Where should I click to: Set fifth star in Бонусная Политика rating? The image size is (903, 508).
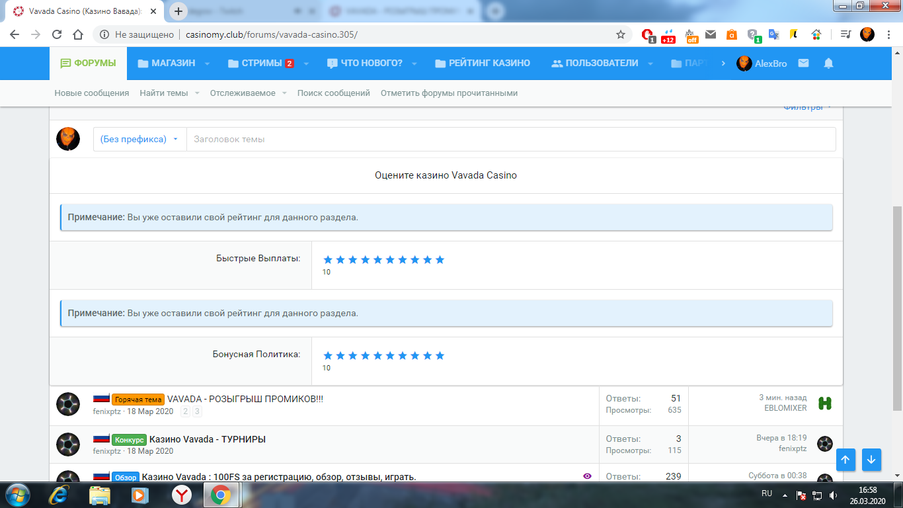click(x=377, y=356)
